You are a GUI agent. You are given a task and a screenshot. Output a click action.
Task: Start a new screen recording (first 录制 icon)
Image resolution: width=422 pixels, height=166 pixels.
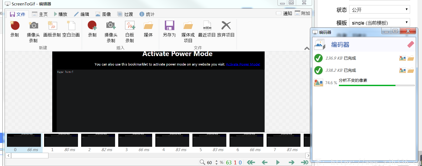[x=15, y=29]
